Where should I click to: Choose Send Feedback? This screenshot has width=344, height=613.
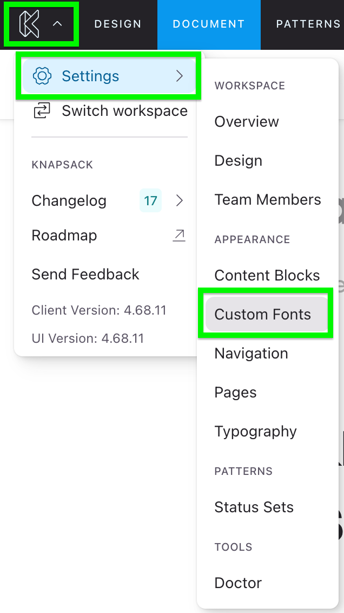coord(85,274)
